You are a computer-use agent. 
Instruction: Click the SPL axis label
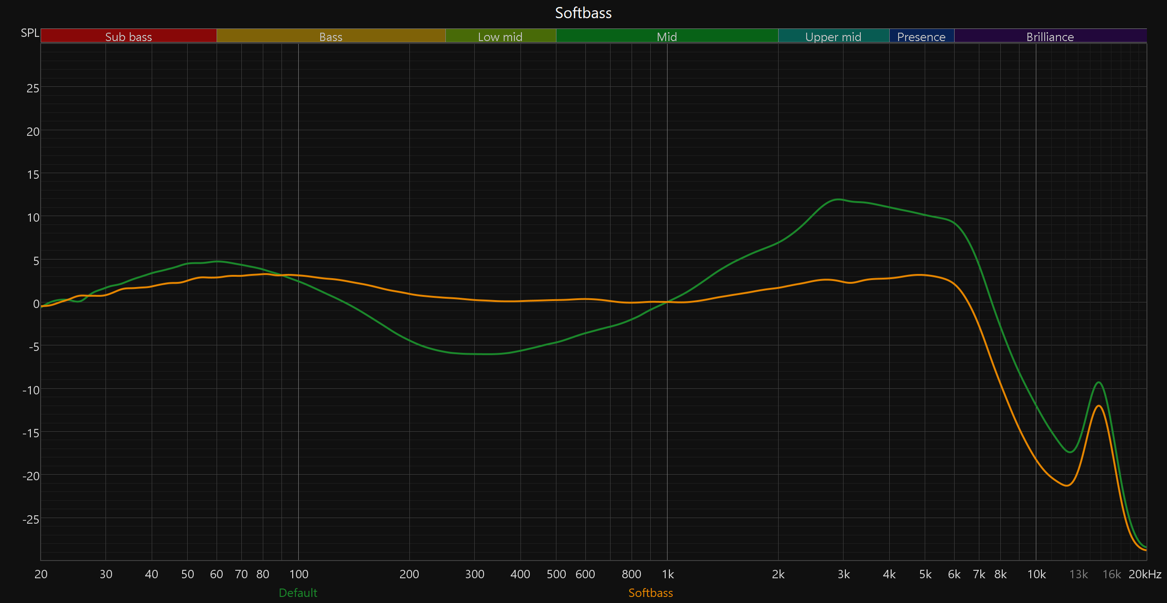pos(30,33)
